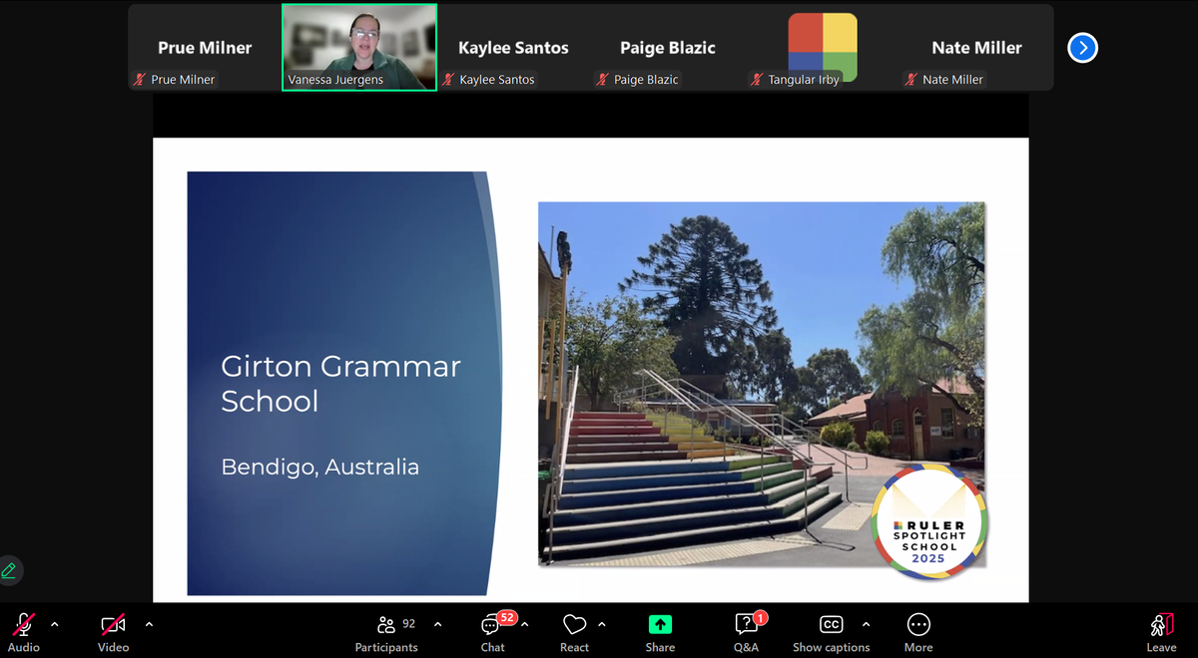
Task: Click muted mic icon beside Kaylee Santos label
Action: tap(449, 80)
